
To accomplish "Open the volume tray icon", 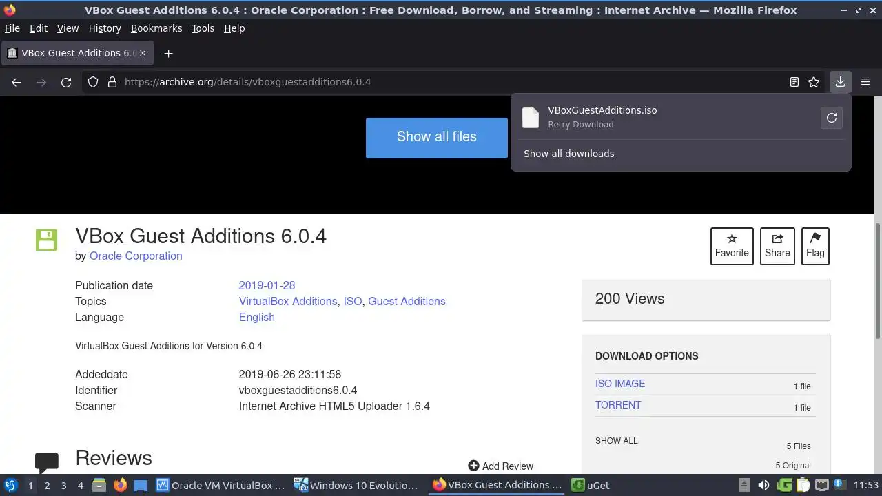I will (x=763, y=485).
